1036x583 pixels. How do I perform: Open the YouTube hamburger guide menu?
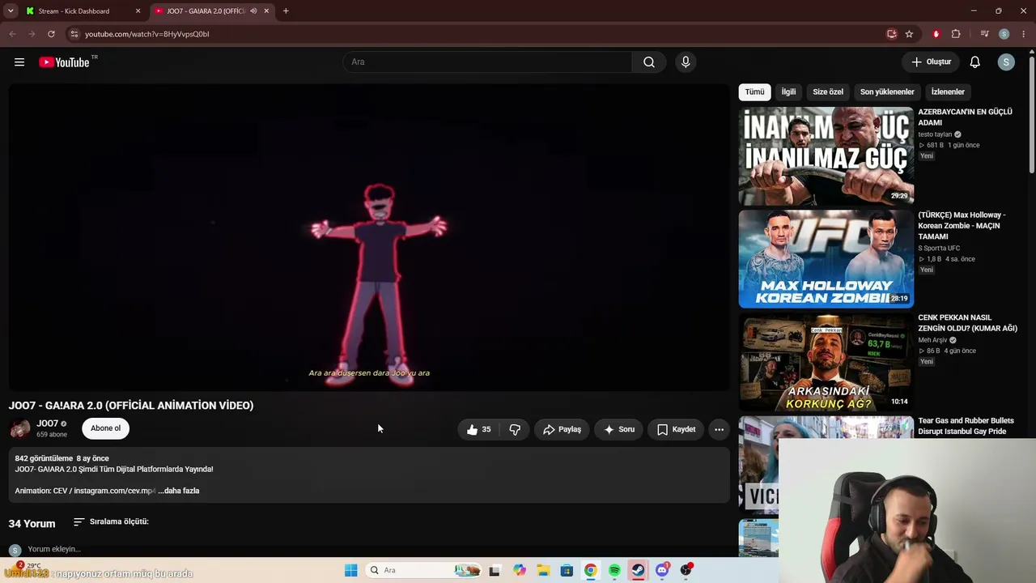click(19, 62)
